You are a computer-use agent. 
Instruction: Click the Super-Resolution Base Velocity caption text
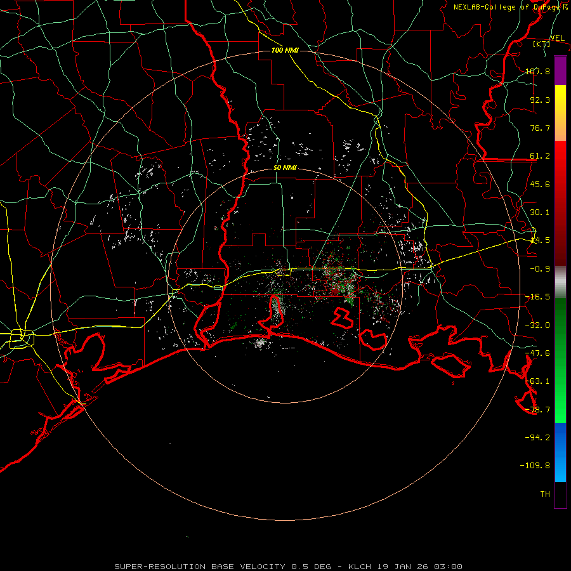tap(289, 567)
